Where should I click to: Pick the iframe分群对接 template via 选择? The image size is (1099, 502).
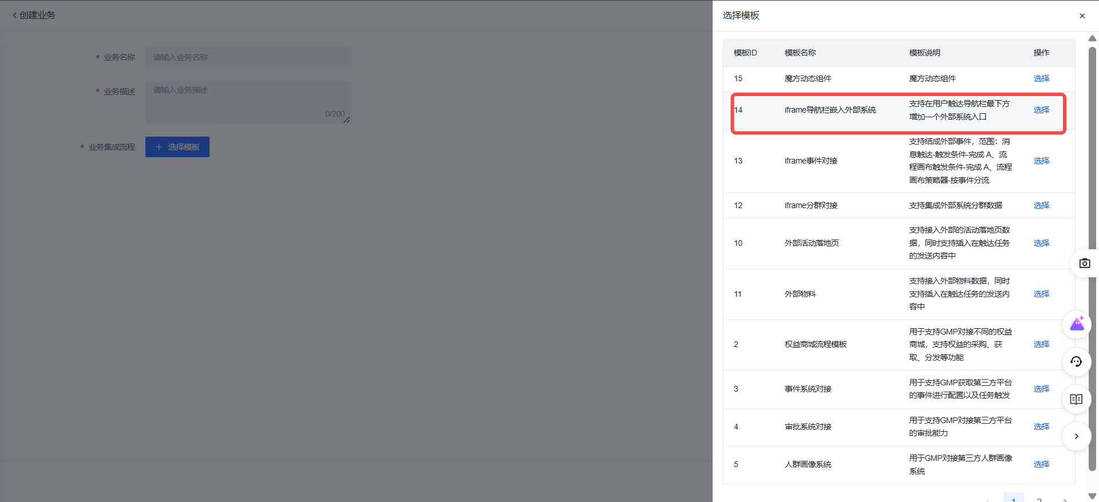coord(1041,205)
